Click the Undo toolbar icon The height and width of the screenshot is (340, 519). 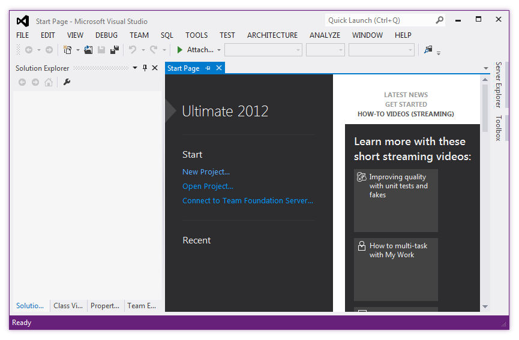133,50
